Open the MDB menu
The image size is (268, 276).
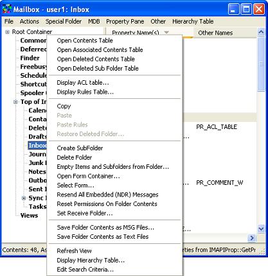[x=94, y=21]
